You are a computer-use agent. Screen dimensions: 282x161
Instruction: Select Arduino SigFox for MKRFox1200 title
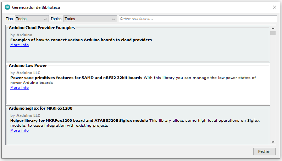point(41,108)
